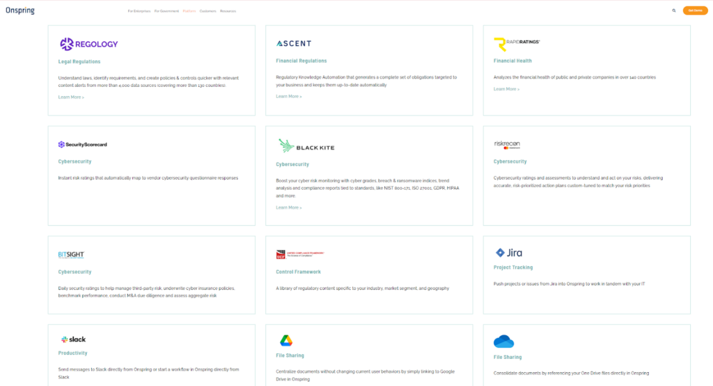Click the Black Kite description paragraph
The width and height of the screenshot is (713, 386).
(x=368, y=188)
